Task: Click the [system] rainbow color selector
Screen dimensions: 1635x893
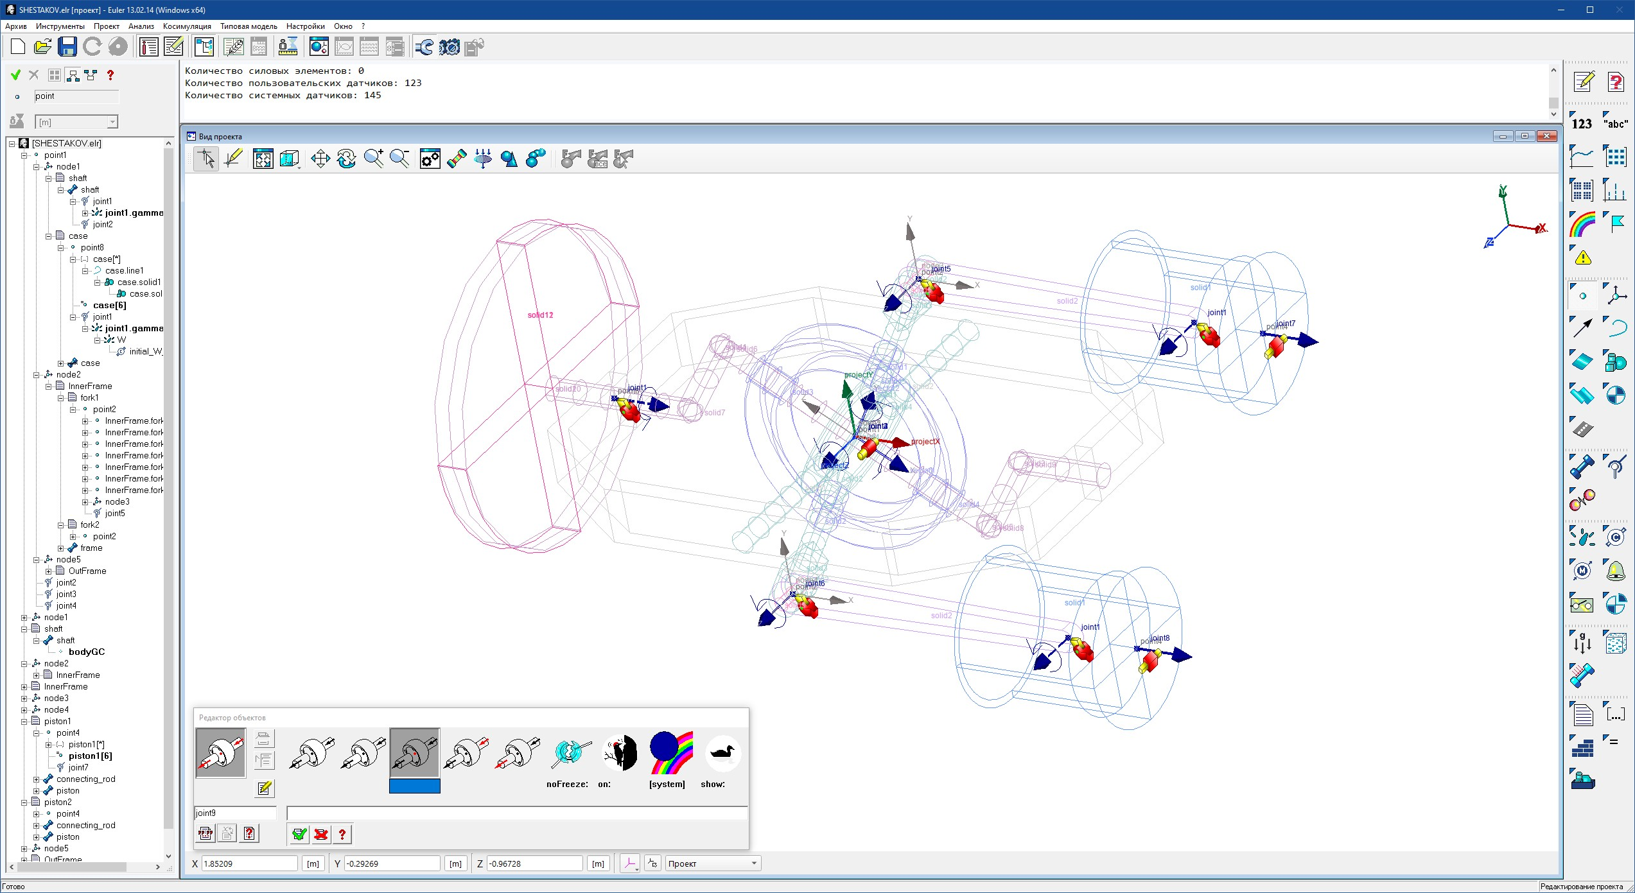Action: (x=670, y=752)
